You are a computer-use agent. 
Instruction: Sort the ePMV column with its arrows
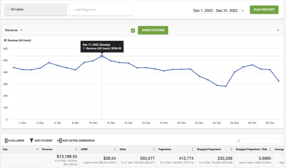[115, 149]
